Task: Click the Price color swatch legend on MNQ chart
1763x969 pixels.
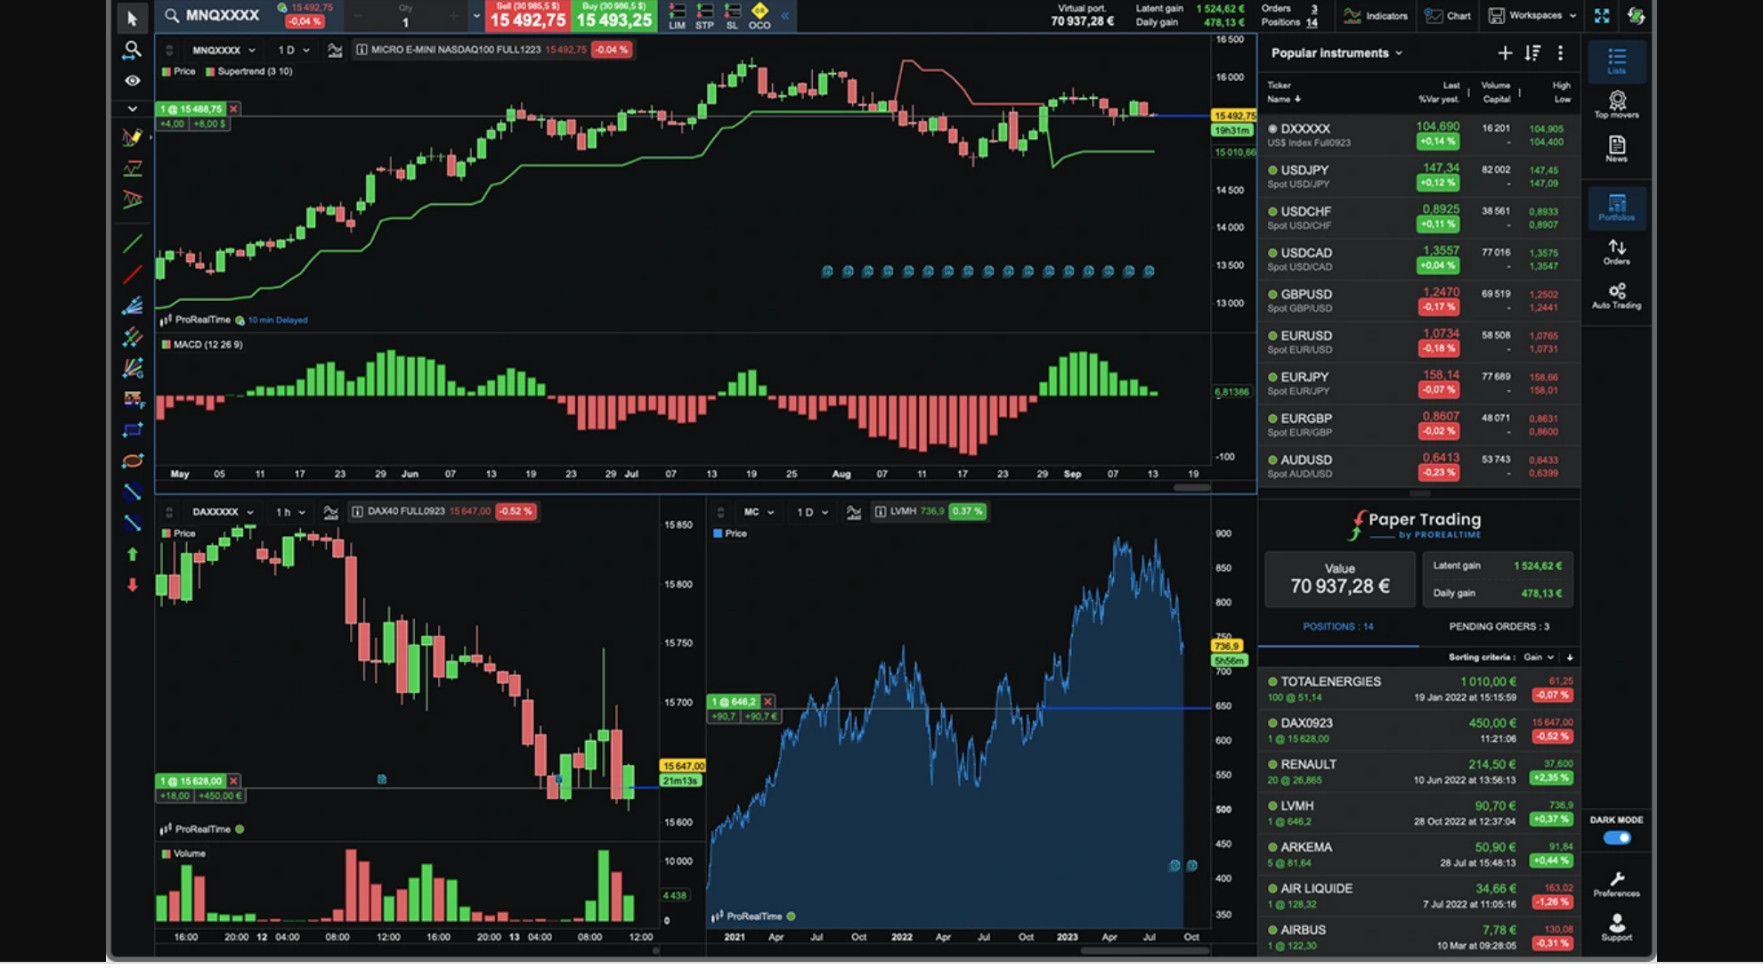Action: point(167,71)
